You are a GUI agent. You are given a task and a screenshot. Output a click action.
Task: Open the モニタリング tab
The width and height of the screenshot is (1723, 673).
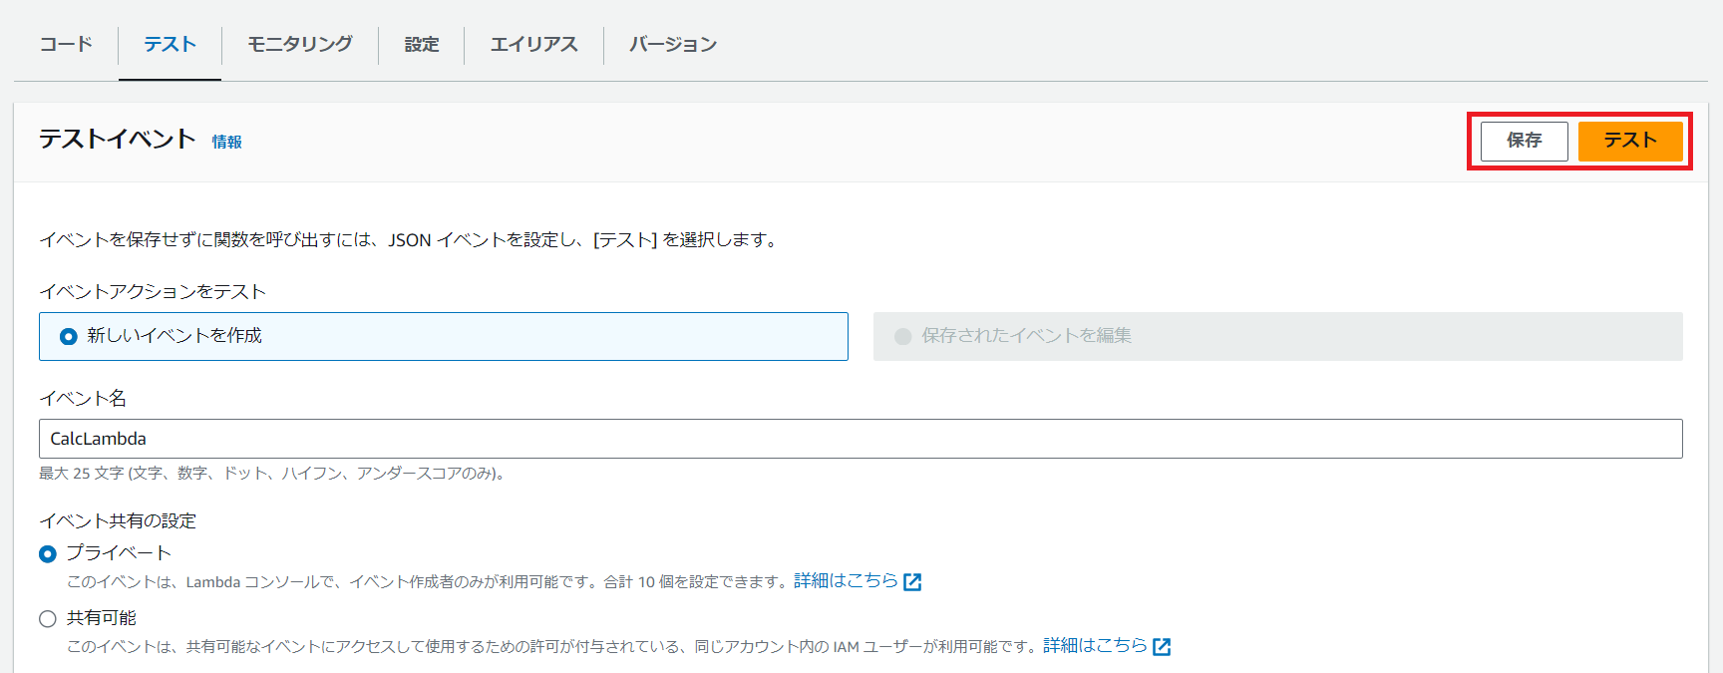click(x=299, y=44)
